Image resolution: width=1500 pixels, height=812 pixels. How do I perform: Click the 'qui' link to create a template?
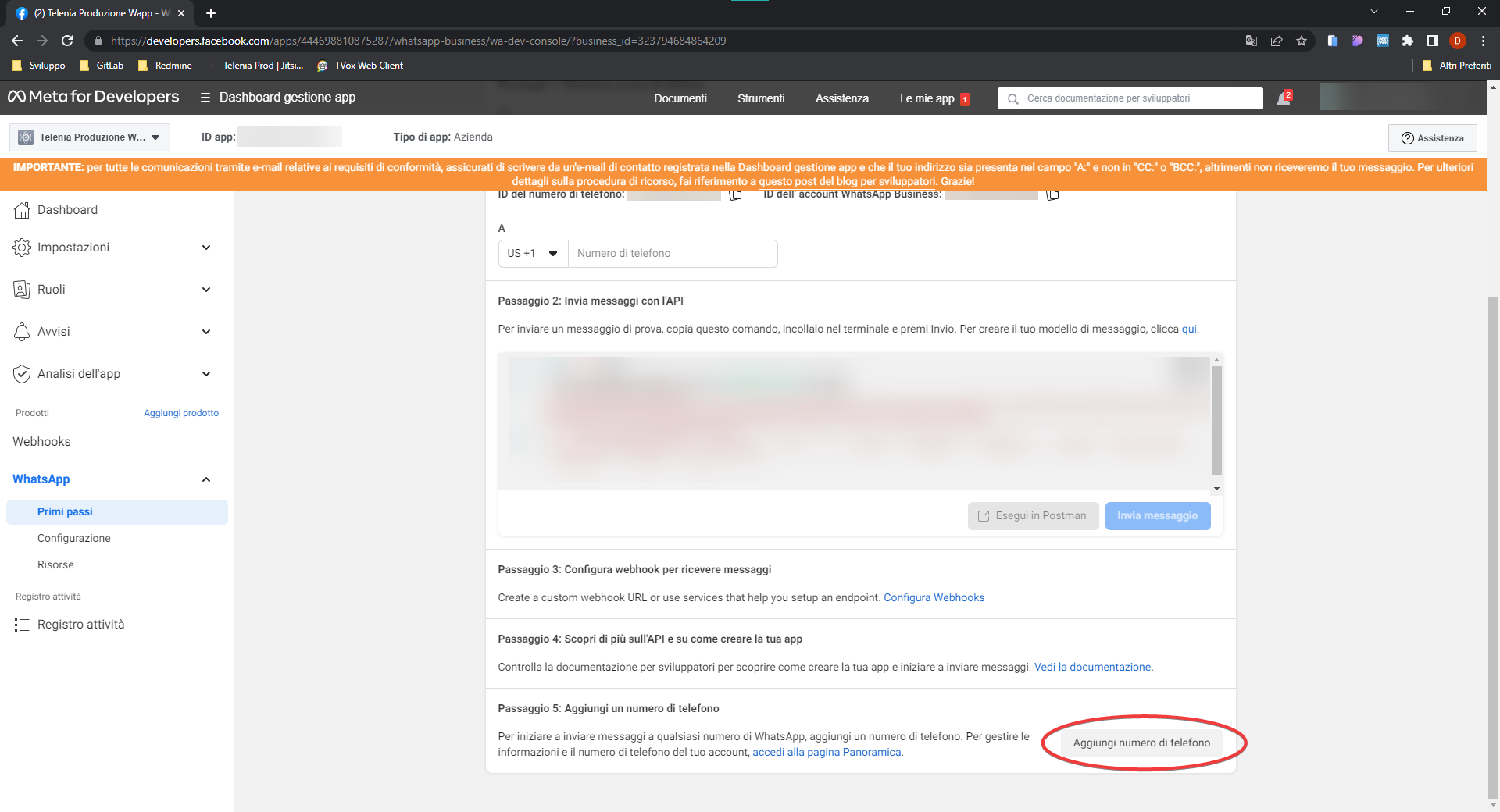[1189, 329]
